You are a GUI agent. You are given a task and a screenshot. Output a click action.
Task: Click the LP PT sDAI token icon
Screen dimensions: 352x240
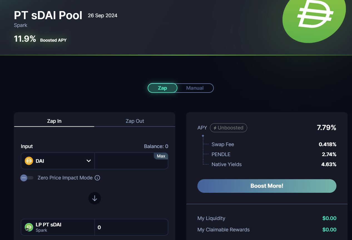click(29, 227)
